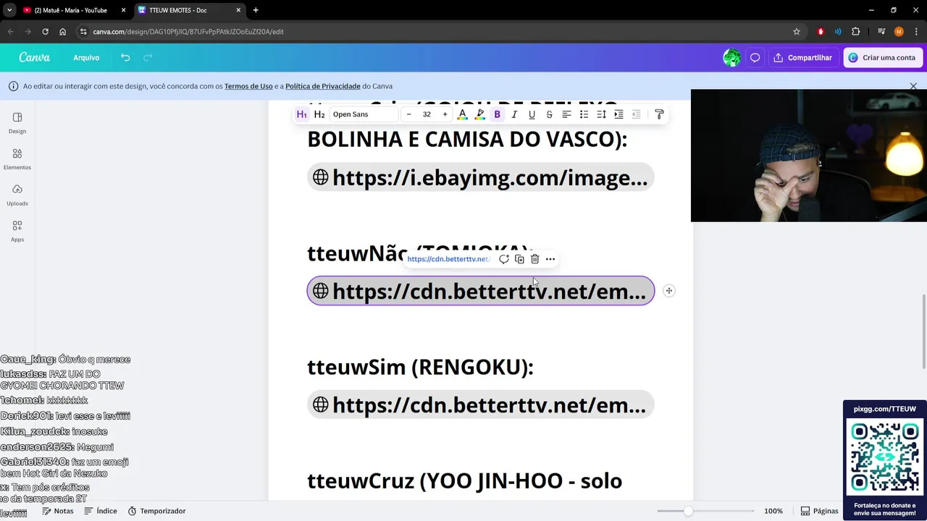Copy the link from popup
The height and width of the screenshot is (521, 927).
[519, 259]
